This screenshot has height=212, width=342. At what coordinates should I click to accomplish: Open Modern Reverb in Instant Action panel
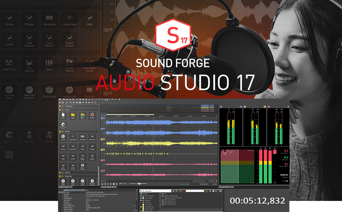coord(82,156)
